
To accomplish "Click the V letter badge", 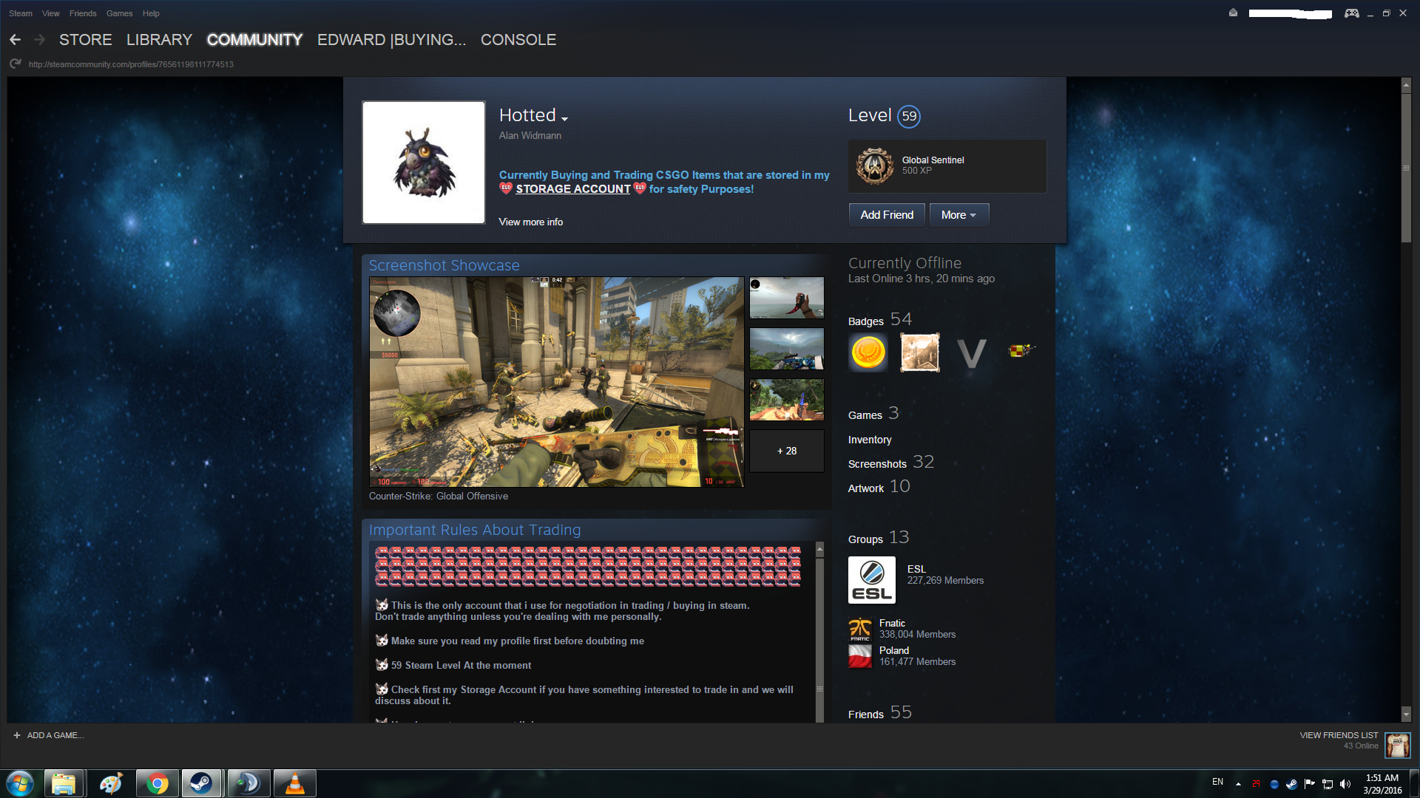I will tap(971, 353).
